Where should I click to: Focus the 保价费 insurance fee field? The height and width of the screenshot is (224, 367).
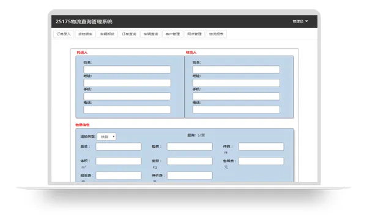coord(190,175)
